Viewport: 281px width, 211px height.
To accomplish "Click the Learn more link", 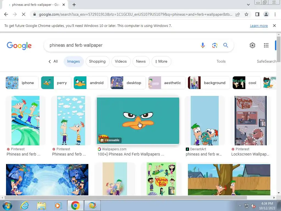I will pos(259,26).
